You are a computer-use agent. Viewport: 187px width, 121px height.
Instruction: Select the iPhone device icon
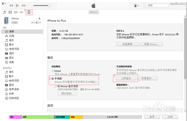coord(29,12)
